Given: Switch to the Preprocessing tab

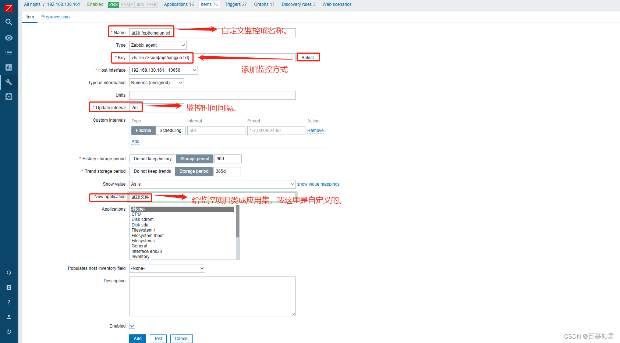Looking at the screenshot, I should click(56, 17).
